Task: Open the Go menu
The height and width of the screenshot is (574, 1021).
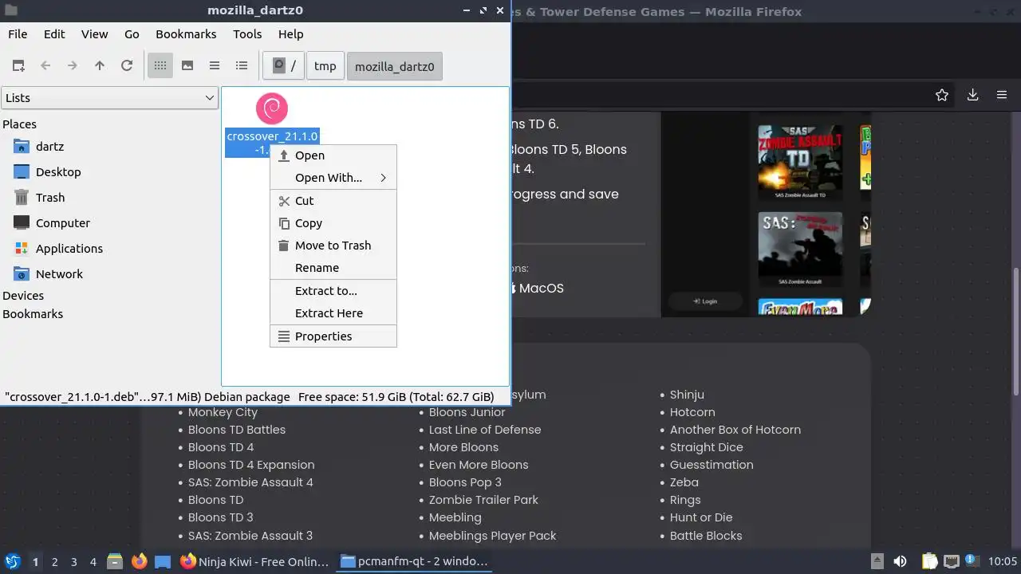Action: 132,34
